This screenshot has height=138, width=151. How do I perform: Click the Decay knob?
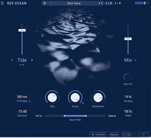(75, 97)
